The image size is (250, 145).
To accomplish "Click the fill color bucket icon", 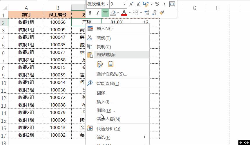I will point(113,13).
